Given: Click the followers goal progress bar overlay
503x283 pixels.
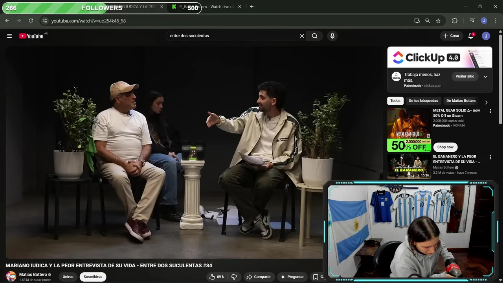Looking at the screenshot, I should tap(102, 8).
